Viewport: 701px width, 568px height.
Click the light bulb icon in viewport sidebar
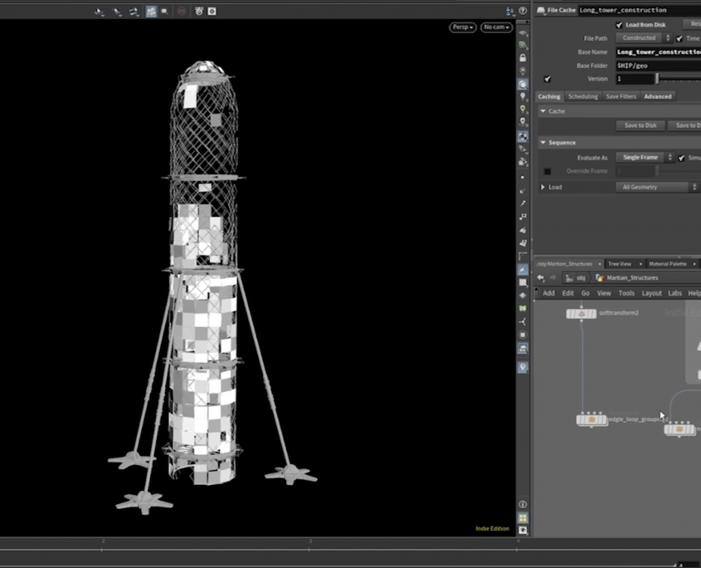523,97
